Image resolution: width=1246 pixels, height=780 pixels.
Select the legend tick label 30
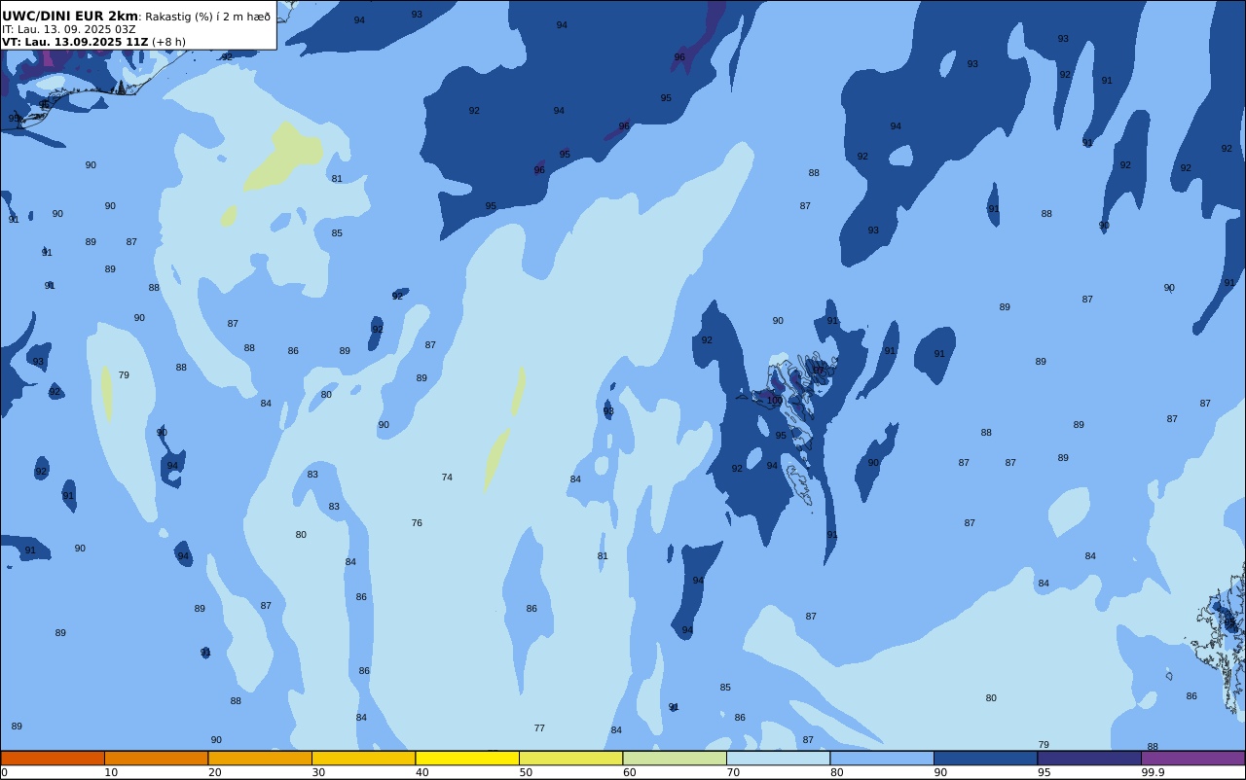(318, 772)
